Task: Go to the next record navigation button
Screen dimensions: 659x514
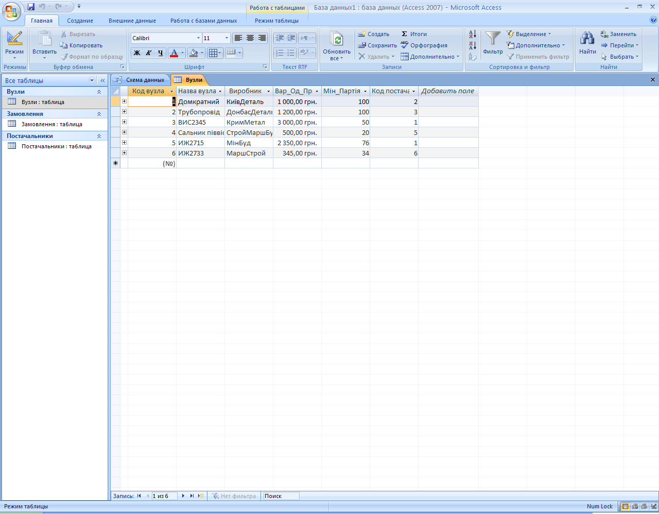Action: 183,496
